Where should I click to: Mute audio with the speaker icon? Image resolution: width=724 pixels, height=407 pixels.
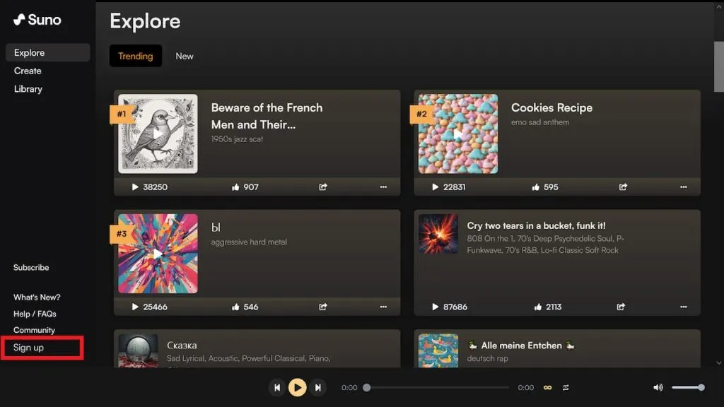[658, 387]
